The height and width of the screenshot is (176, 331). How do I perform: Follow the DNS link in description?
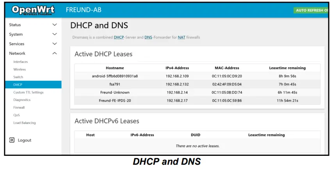(x=148, y=37)
